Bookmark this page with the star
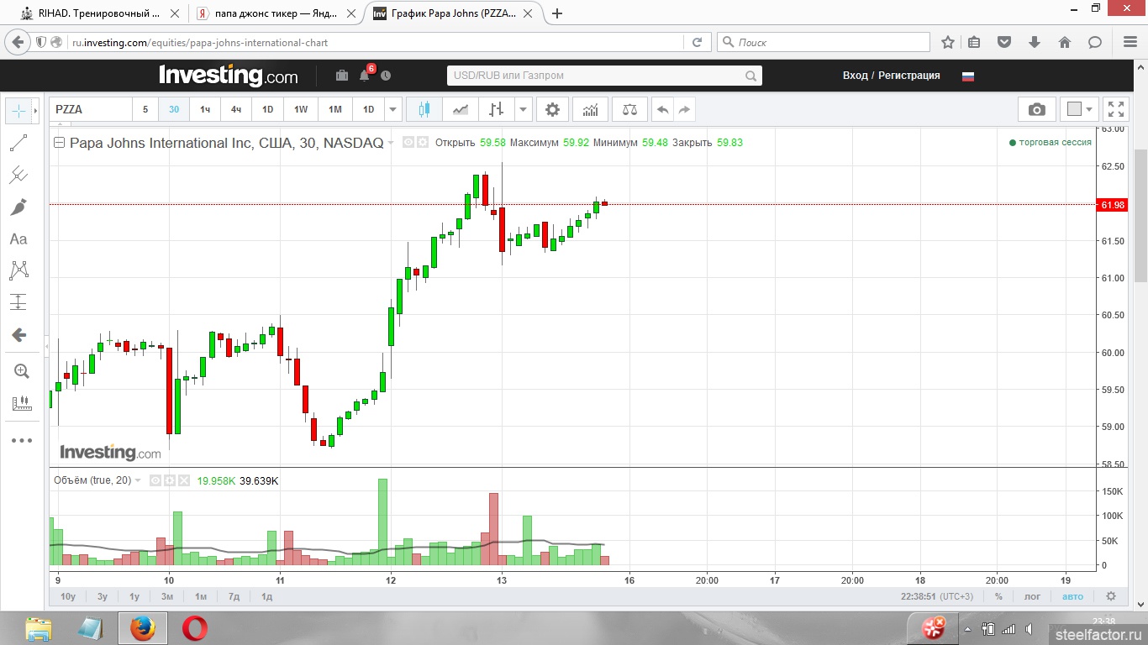Image resolution: width=1148 pixels, height=645 pixels. click(948, 42)
